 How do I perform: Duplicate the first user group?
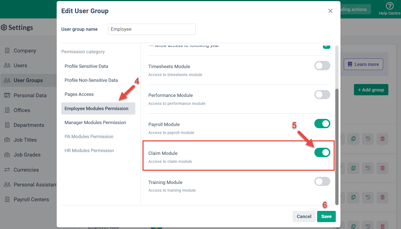pos(353,139)
